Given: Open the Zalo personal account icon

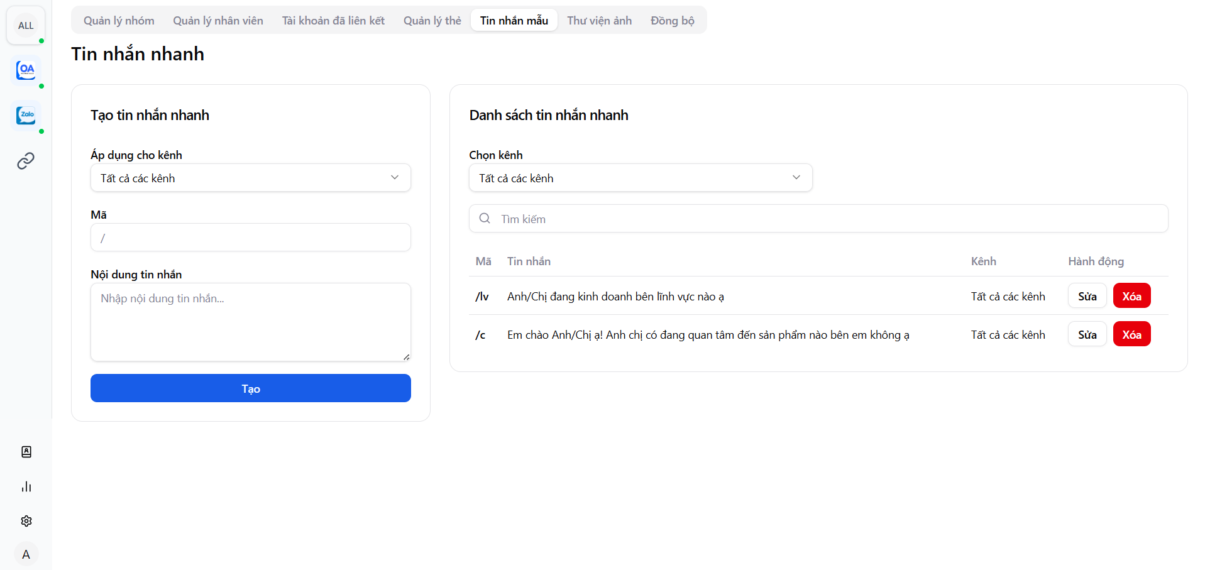Looking at the screenshot, I should click(x=26, y=115).
